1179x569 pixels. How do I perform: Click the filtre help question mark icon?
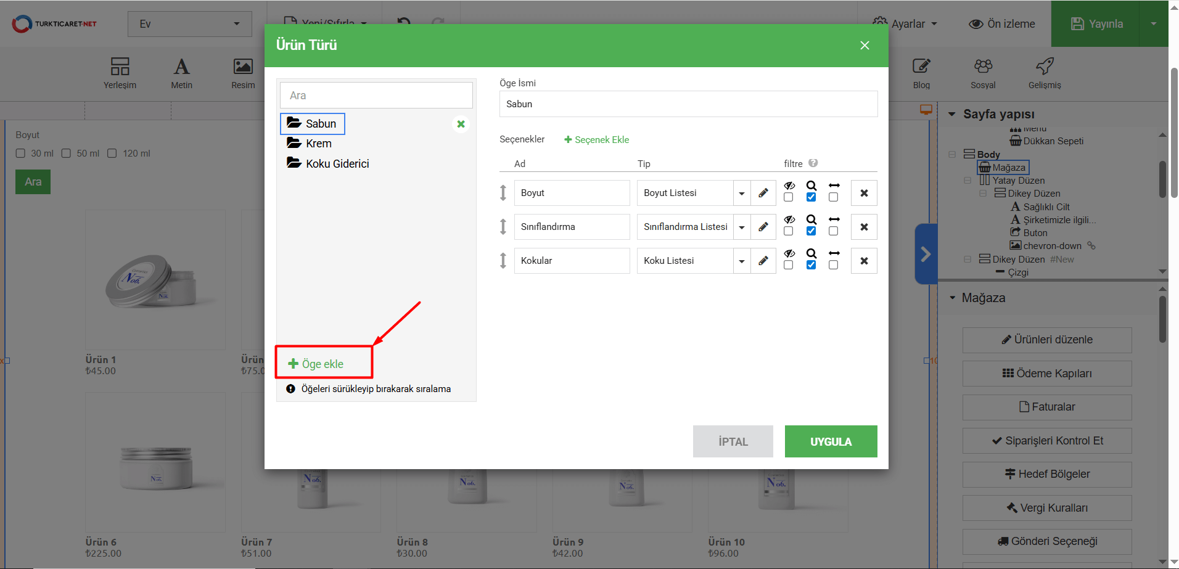(813, 163)
